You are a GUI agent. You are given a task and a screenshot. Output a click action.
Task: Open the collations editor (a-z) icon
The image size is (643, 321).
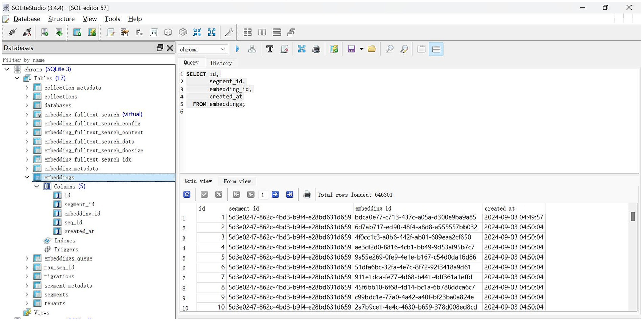[168, 32]
